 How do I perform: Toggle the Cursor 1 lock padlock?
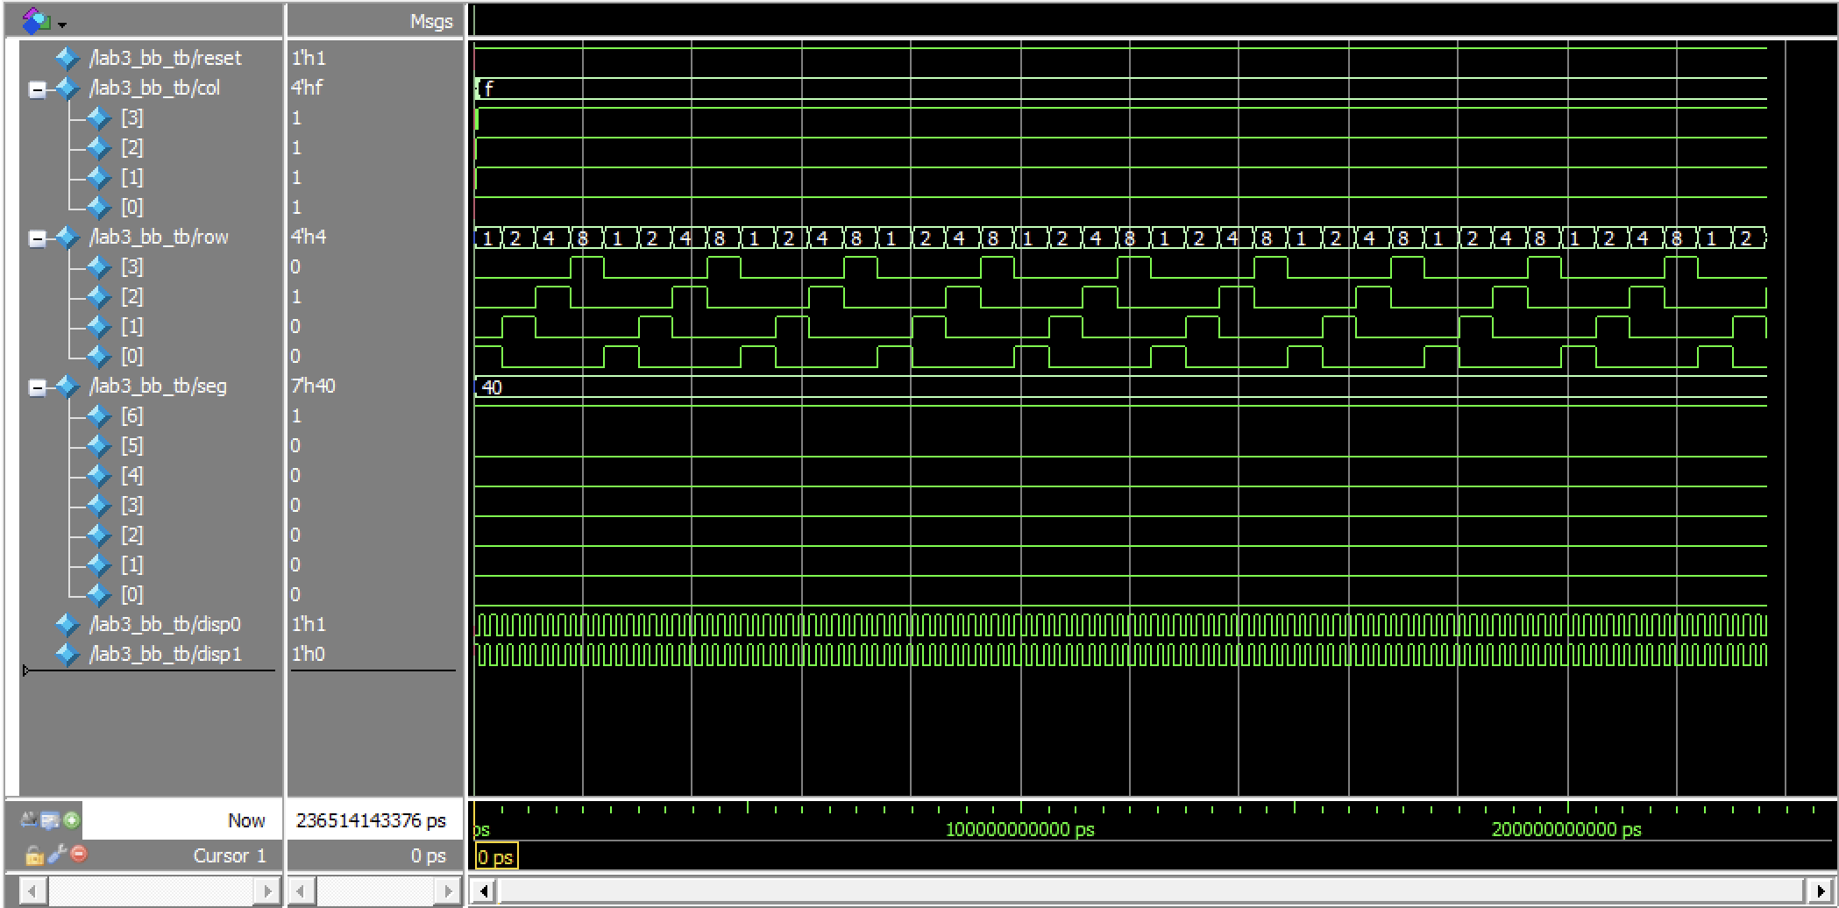coord(34,855)
